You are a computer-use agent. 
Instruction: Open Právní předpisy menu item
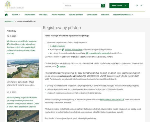pyautogui.click(x=58, y=15)
